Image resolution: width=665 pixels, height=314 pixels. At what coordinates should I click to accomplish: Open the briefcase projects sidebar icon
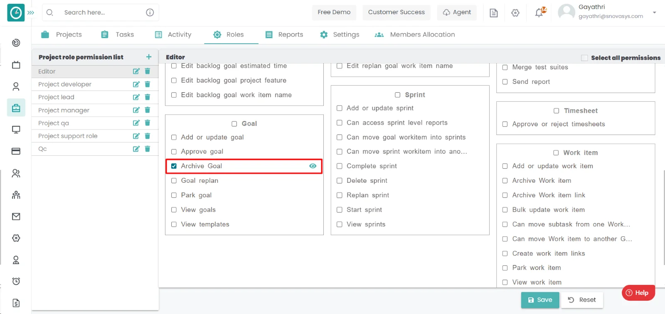click(x=16, y=108)
